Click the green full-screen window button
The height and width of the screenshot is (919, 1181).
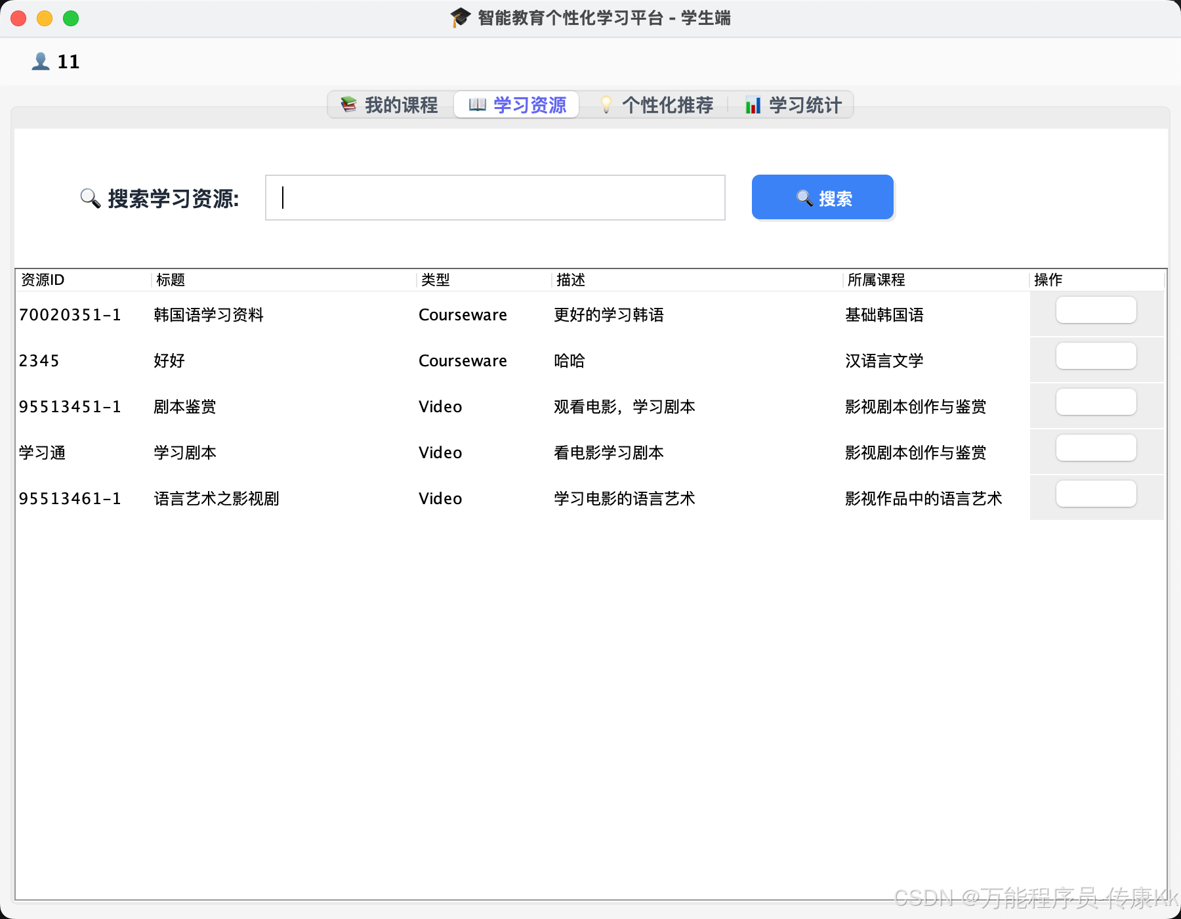pos(71,18)
